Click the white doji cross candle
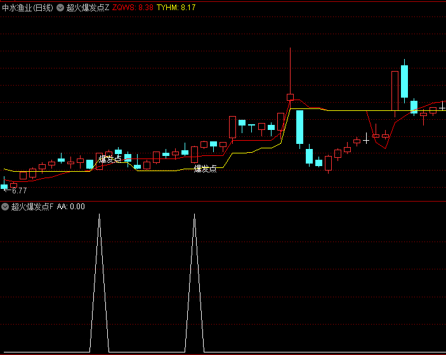 coord(366,138)
